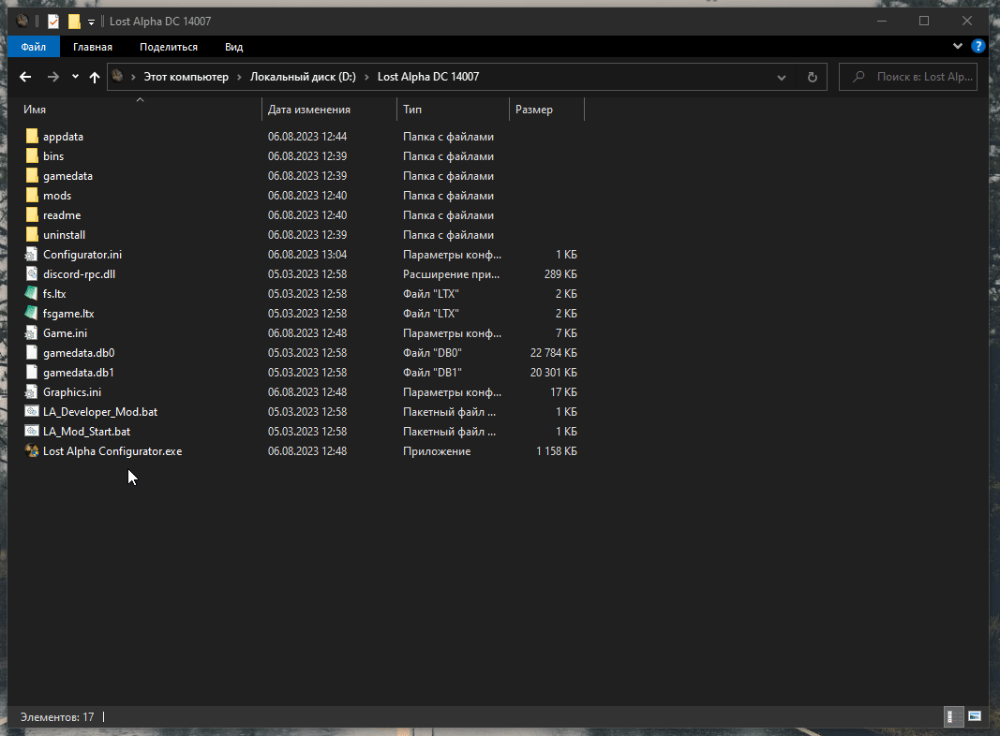Viewport: 1000px width, 736px height.
Task: Click the LA_Developer_Mod.bat file icon
Action: pos(31,412)
